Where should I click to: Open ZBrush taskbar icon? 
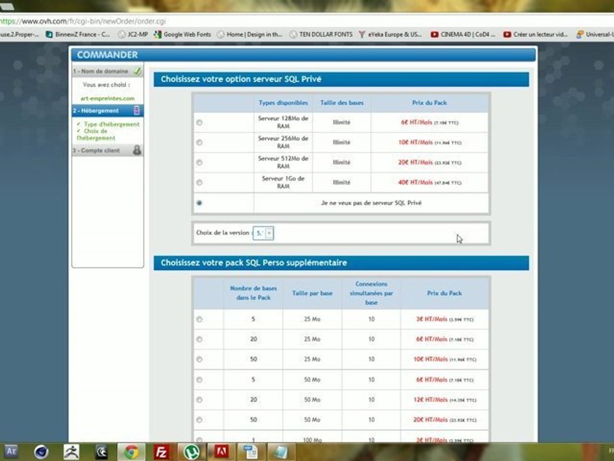[72, 452]
